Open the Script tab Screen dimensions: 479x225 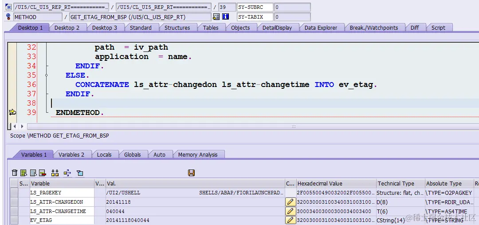438,28
